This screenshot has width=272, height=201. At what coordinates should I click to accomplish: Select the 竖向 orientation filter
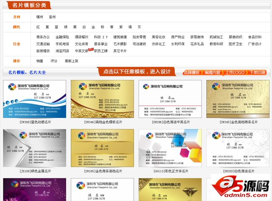pyautogui.click(x=52, y=17)
